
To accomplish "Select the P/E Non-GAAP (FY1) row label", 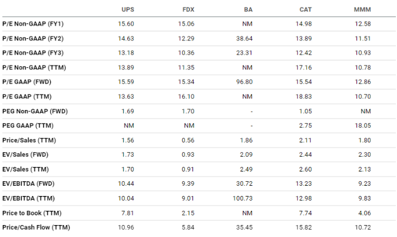I will [33, 24].
